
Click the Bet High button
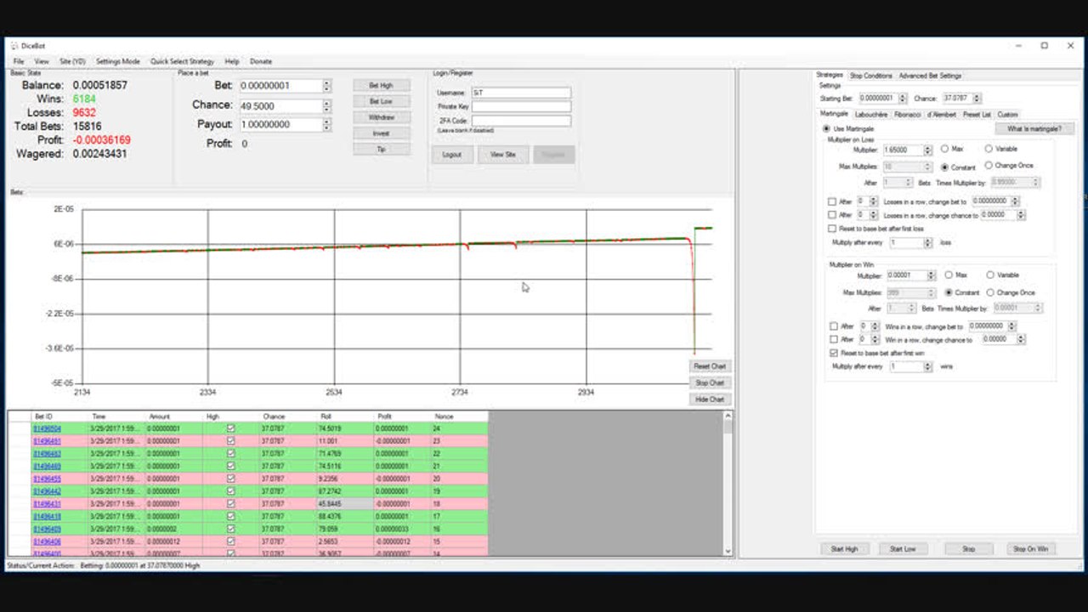coord(381,85)
